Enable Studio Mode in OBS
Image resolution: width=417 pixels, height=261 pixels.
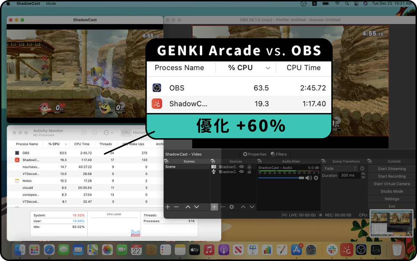pos(392,191)
